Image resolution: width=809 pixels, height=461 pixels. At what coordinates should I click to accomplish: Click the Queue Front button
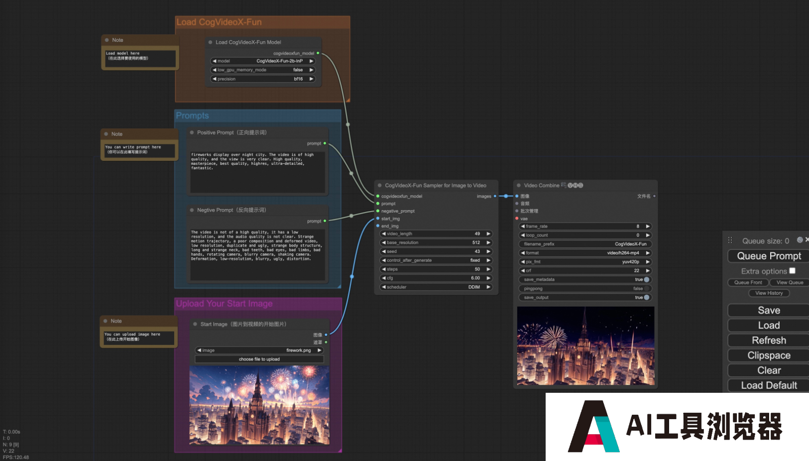(748, 282)
